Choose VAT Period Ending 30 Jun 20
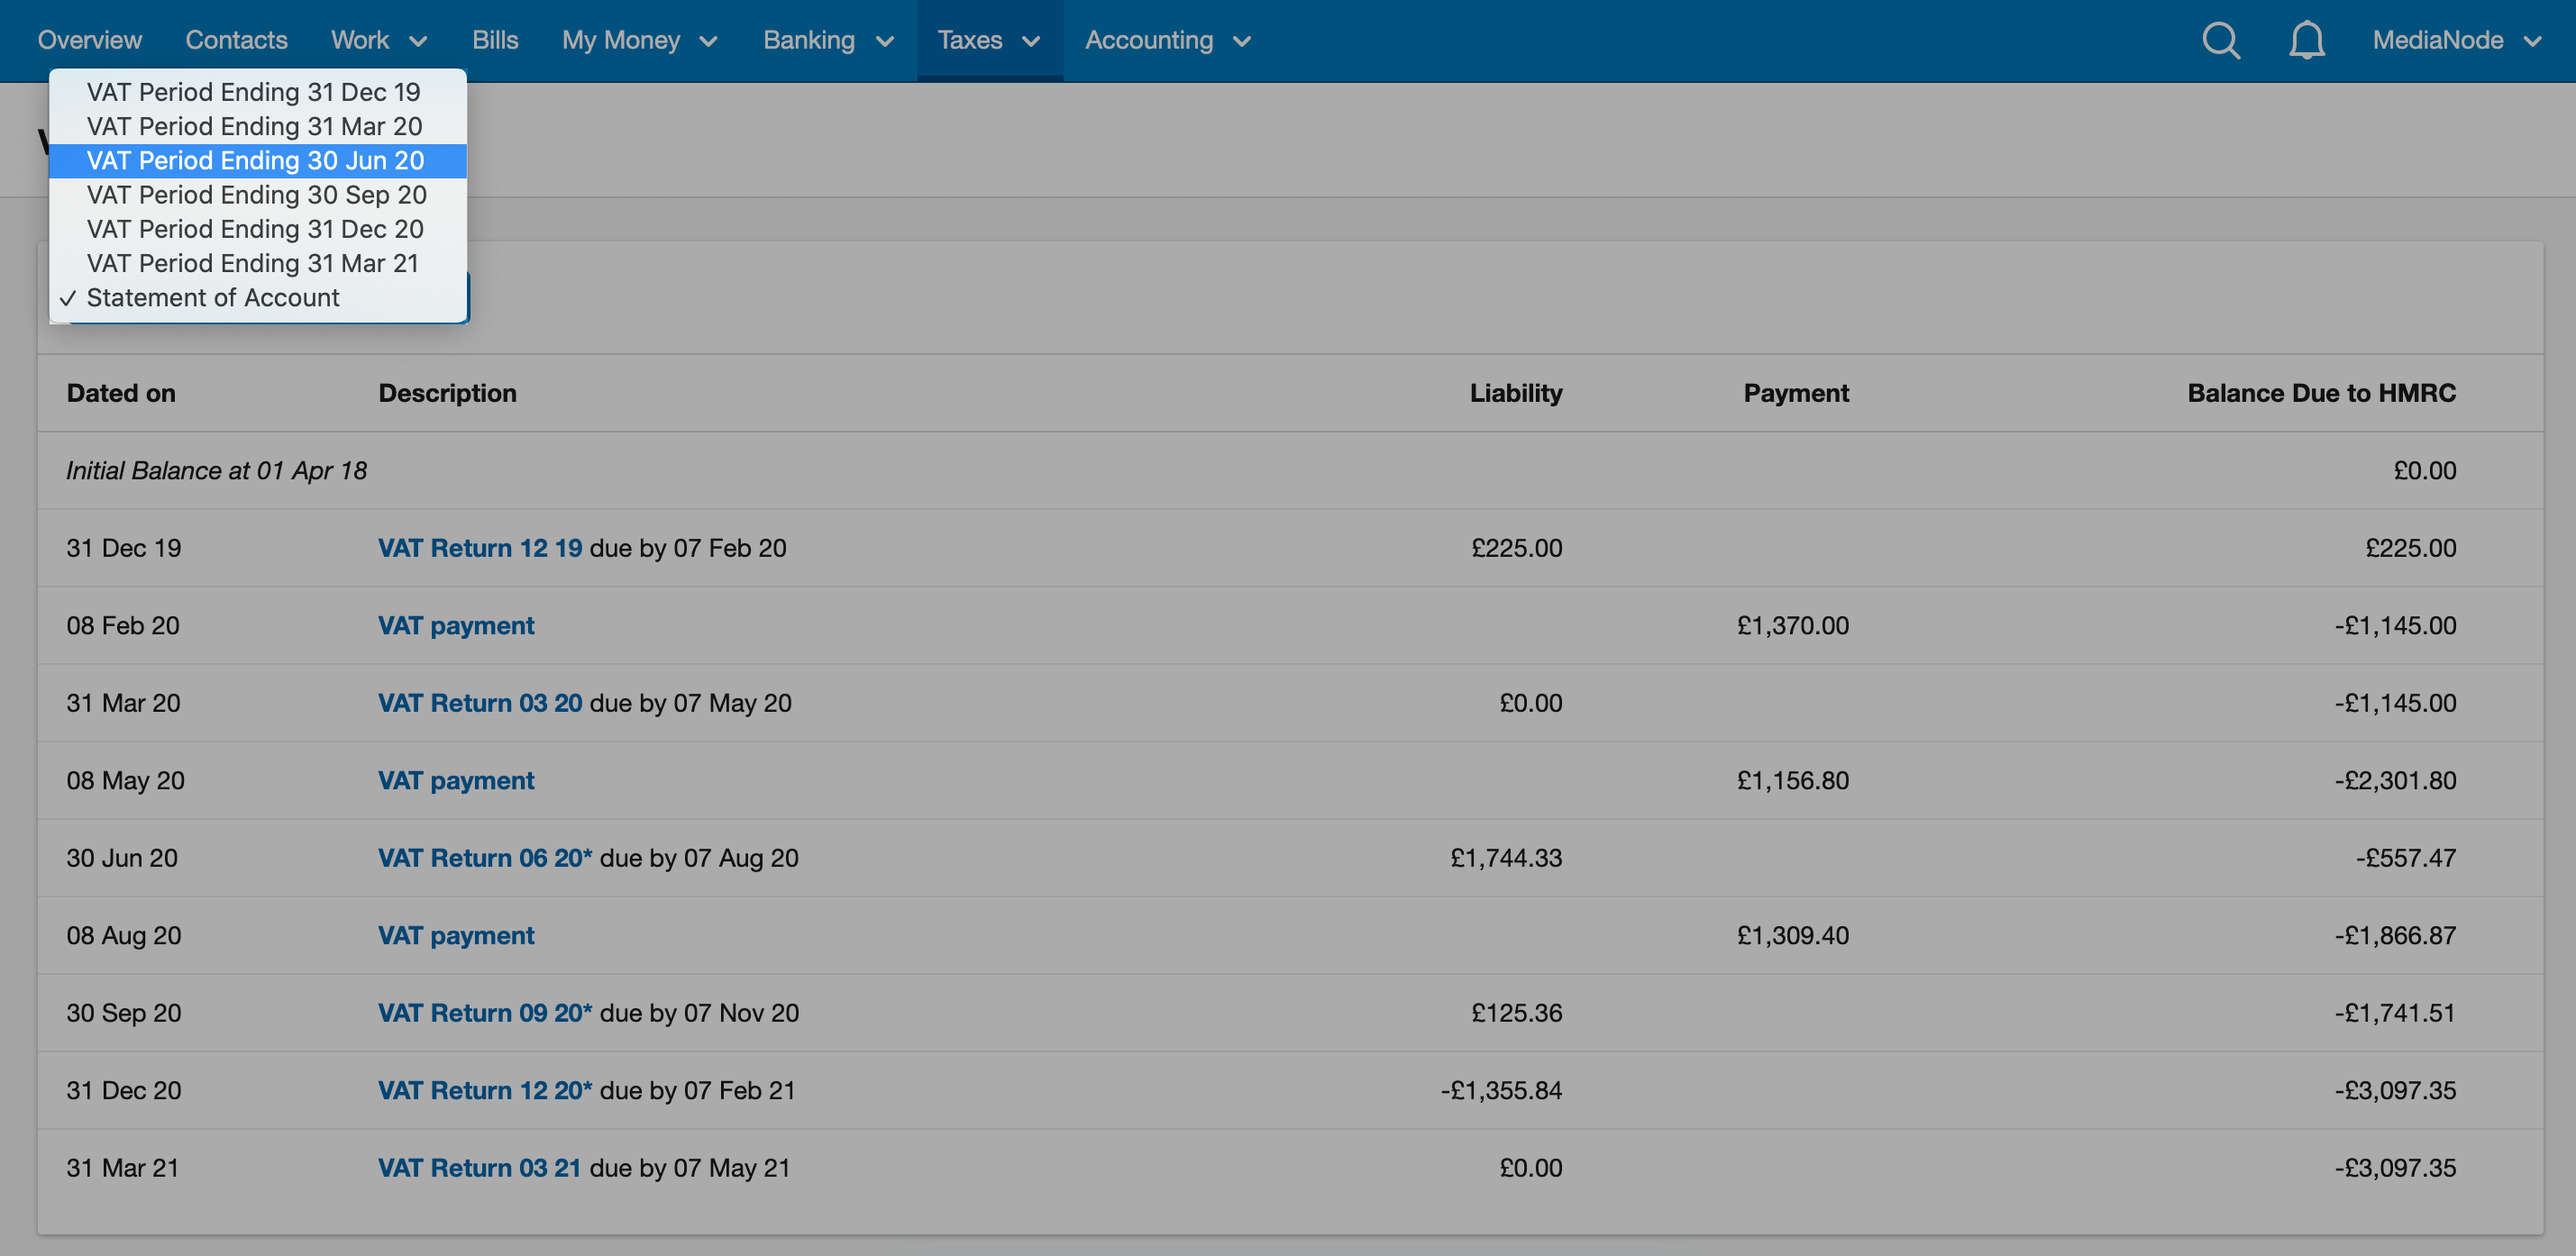2576x1256 pixels. pyautogui.click(x=258, y=161)
